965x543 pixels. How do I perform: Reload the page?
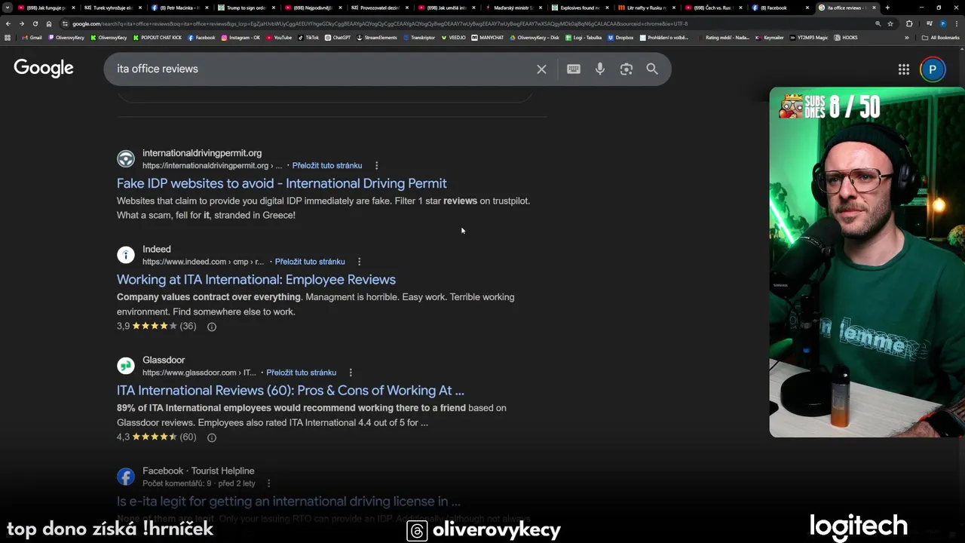(x=35, y=23)
